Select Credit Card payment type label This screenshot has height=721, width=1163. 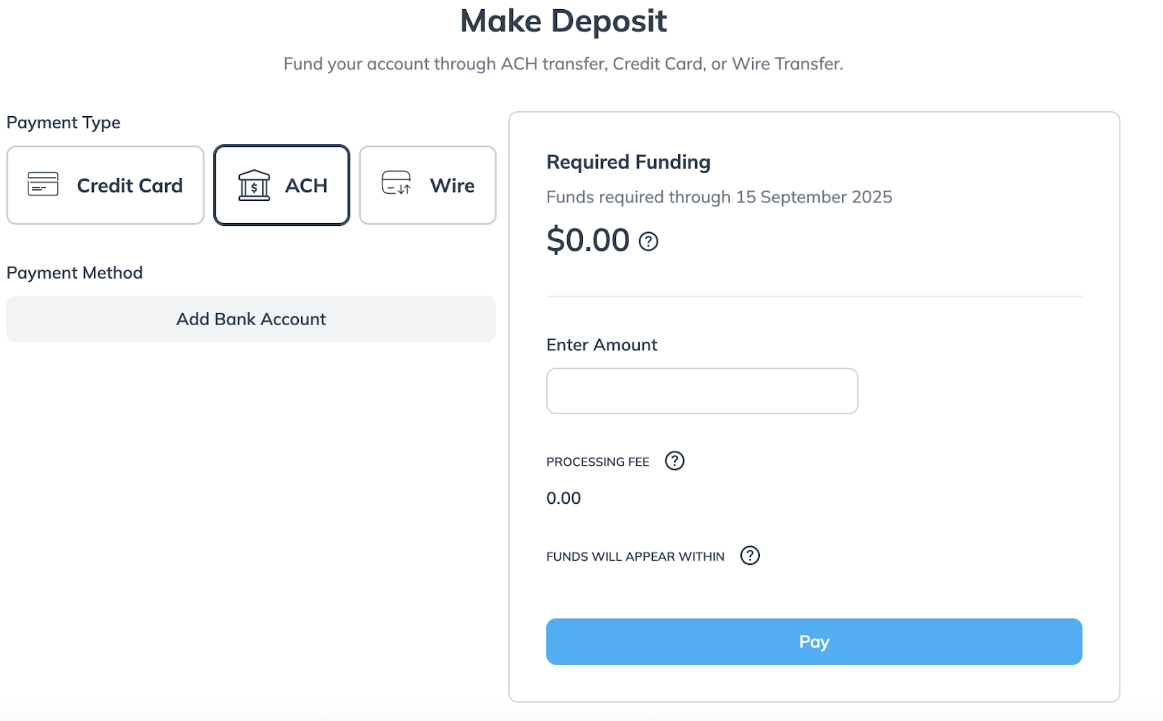click(x=130, y=185)
